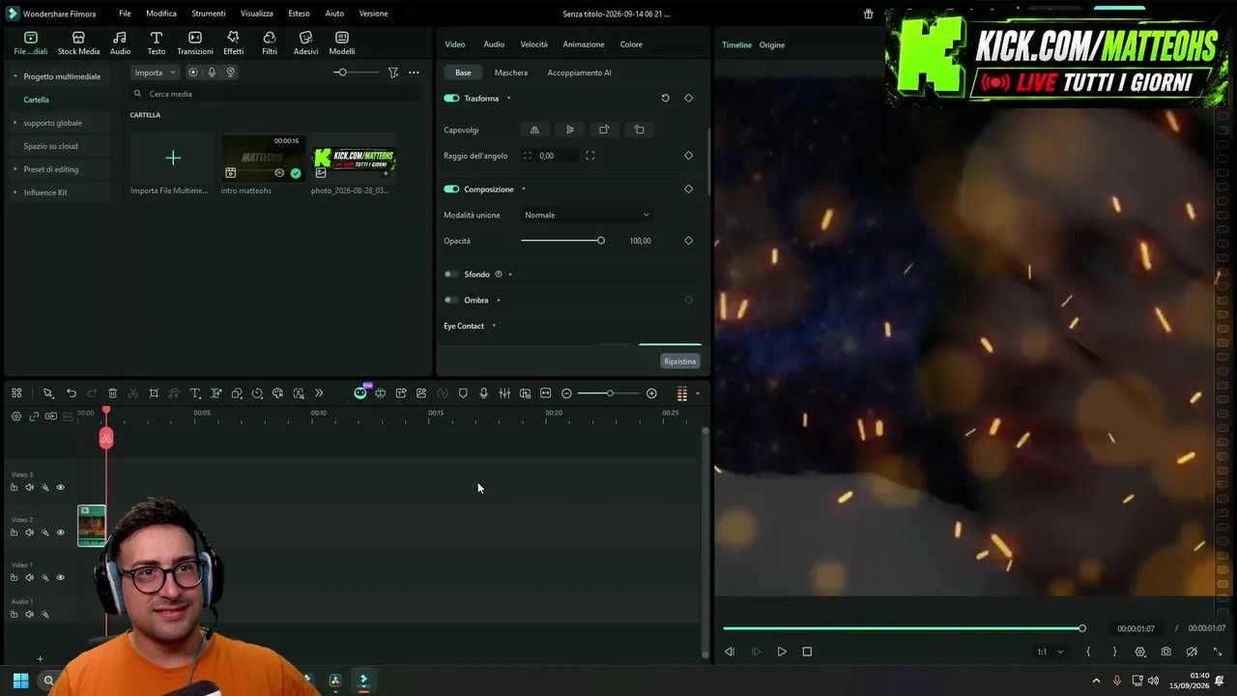
Task: Expand the Preset di editing tree item
Action: click(50, 169)
